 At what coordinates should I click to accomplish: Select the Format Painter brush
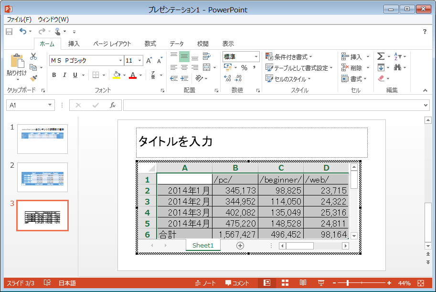[x=33, y=78]
